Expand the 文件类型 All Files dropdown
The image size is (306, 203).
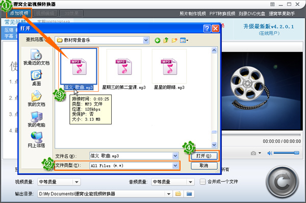[175, 166]
